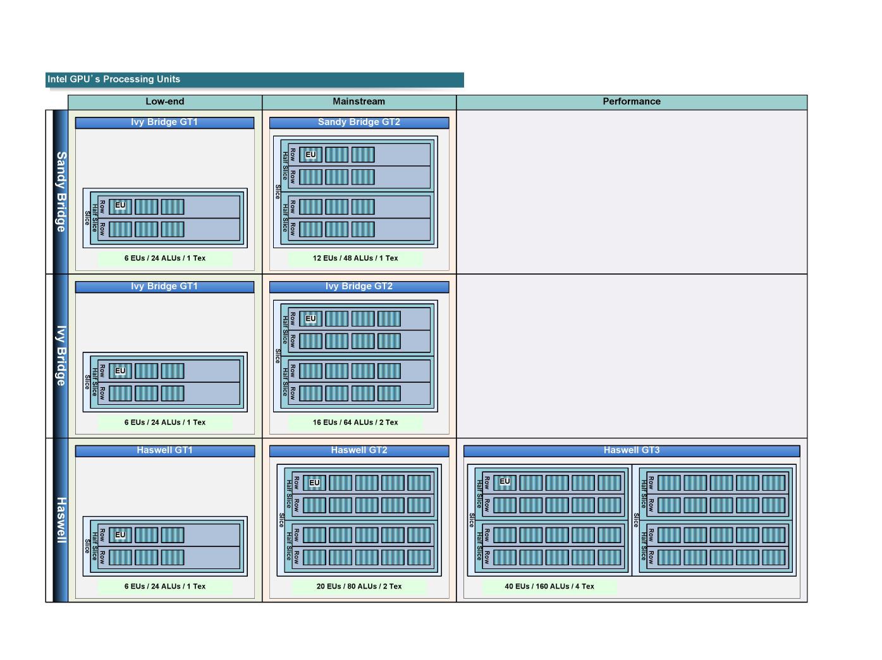Click labeled EU block in Ivy Bridge row's GT1
The image size is (882, 660).
click(120, 371)
